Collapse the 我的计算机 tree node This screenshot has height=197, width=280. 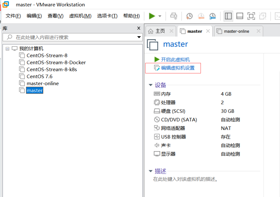tap(7, 49)
